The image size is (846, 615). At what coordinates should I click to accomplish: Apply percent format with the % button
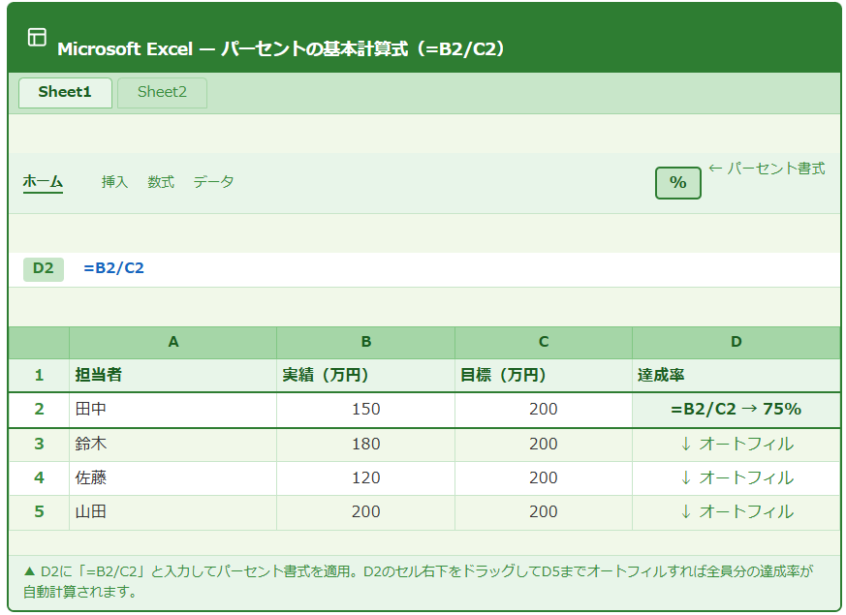677,182
